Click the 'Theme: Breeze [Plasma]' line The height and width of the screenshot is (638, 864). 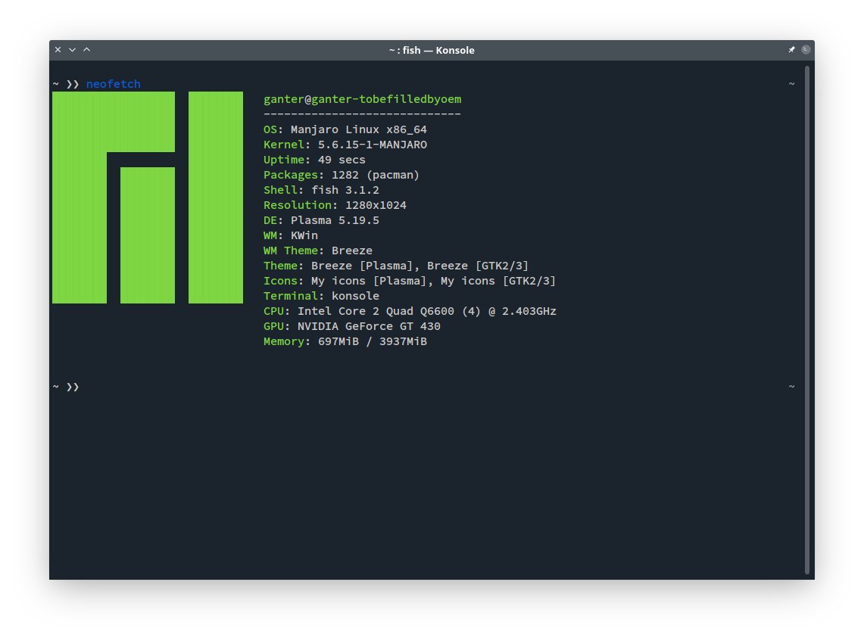(x=395, y=266)
